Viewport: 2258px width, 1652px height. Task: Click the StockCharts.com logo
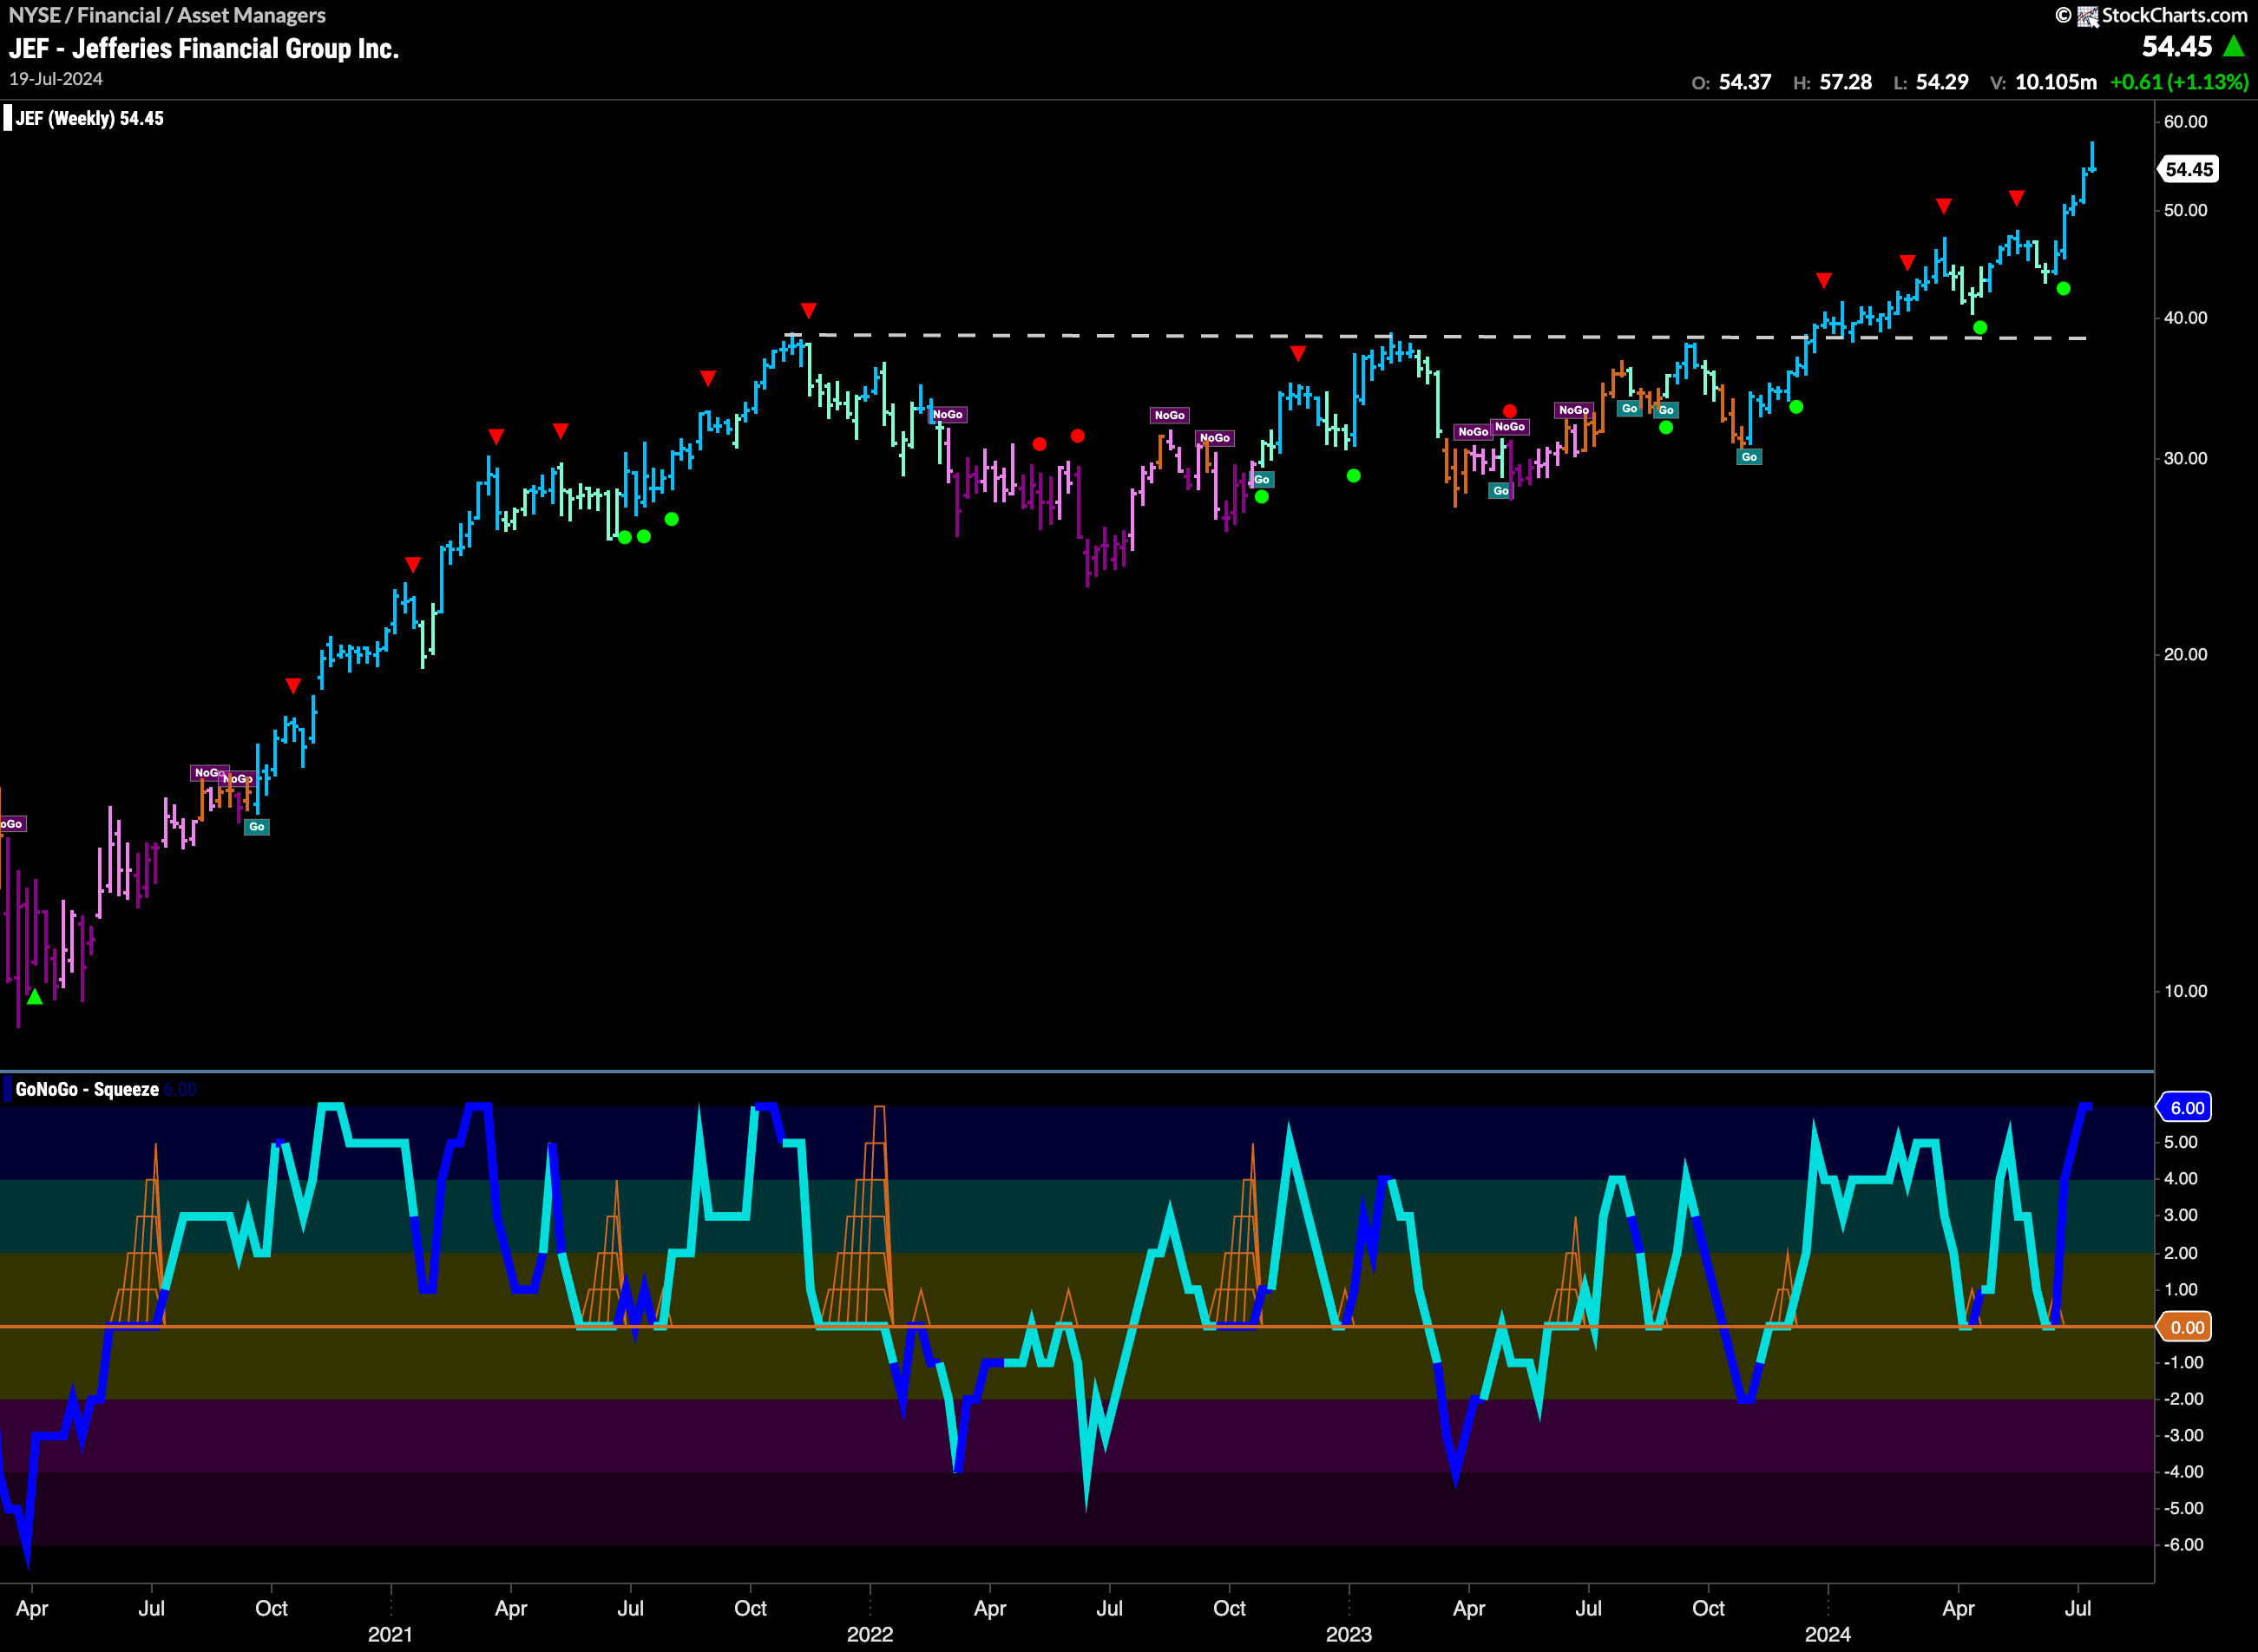(2150, 15)
